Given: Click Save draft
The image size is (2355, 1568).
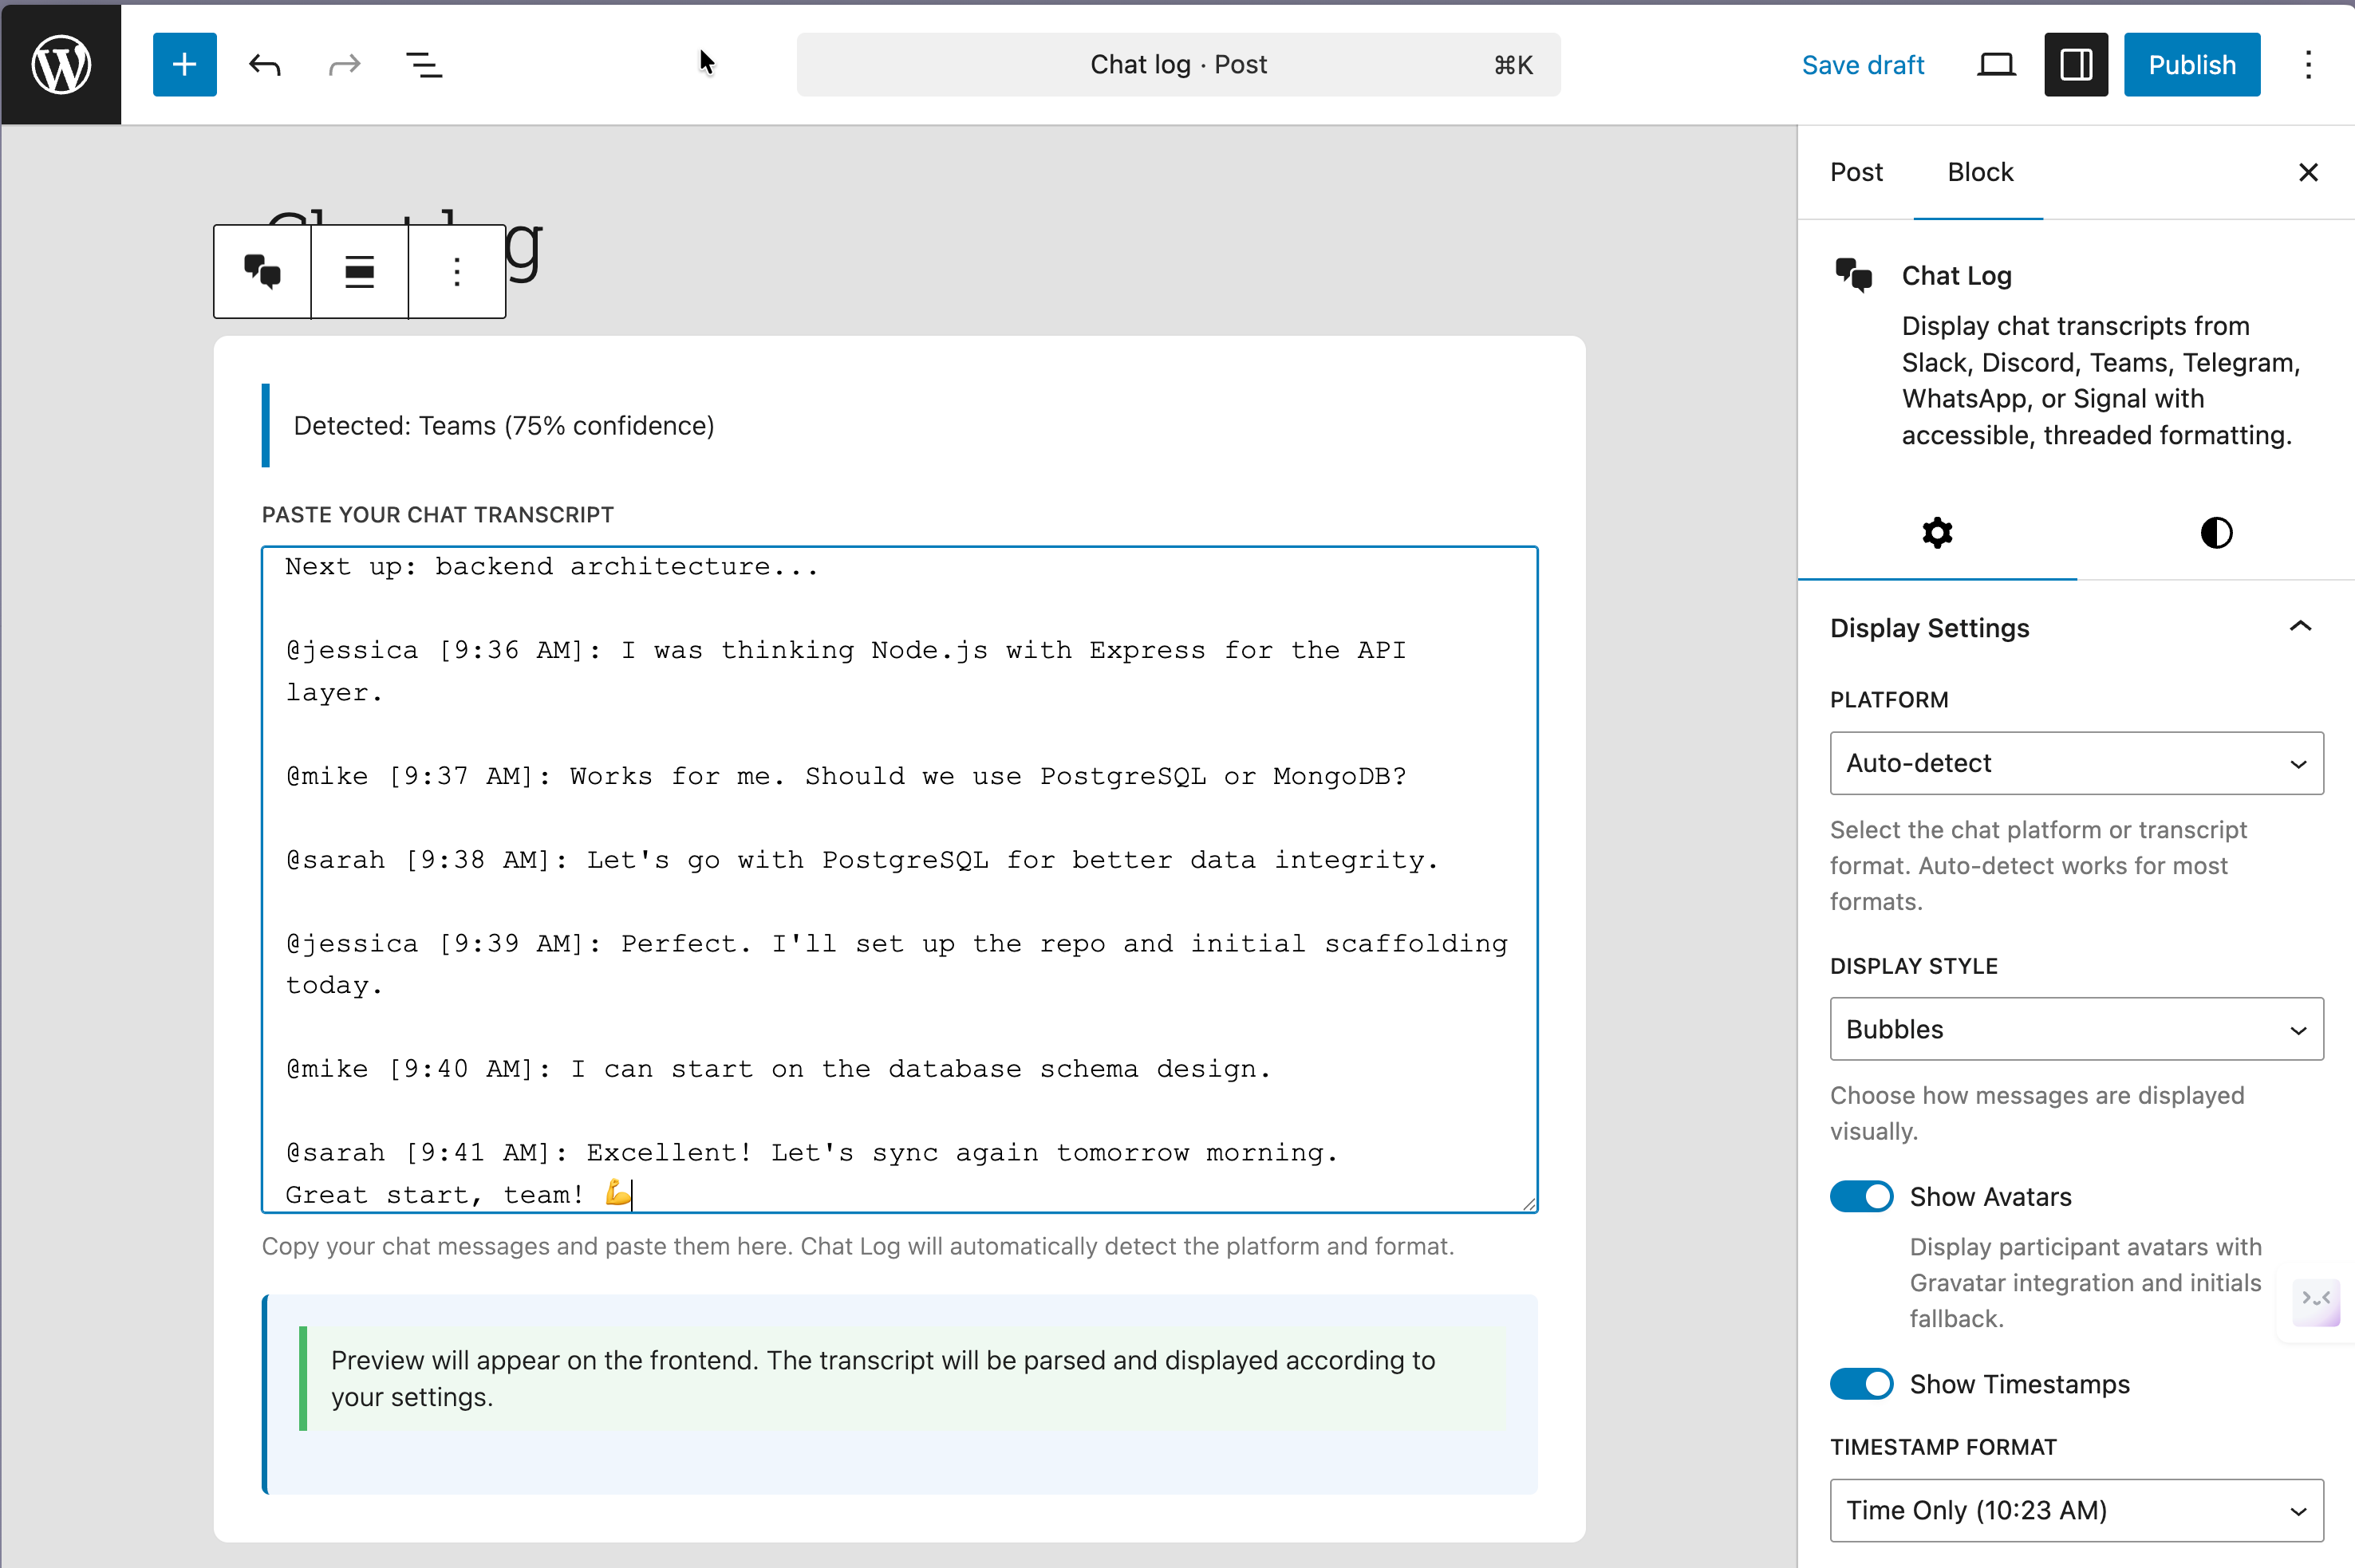Looking at the screenshot, I should tap(1862, 65).
